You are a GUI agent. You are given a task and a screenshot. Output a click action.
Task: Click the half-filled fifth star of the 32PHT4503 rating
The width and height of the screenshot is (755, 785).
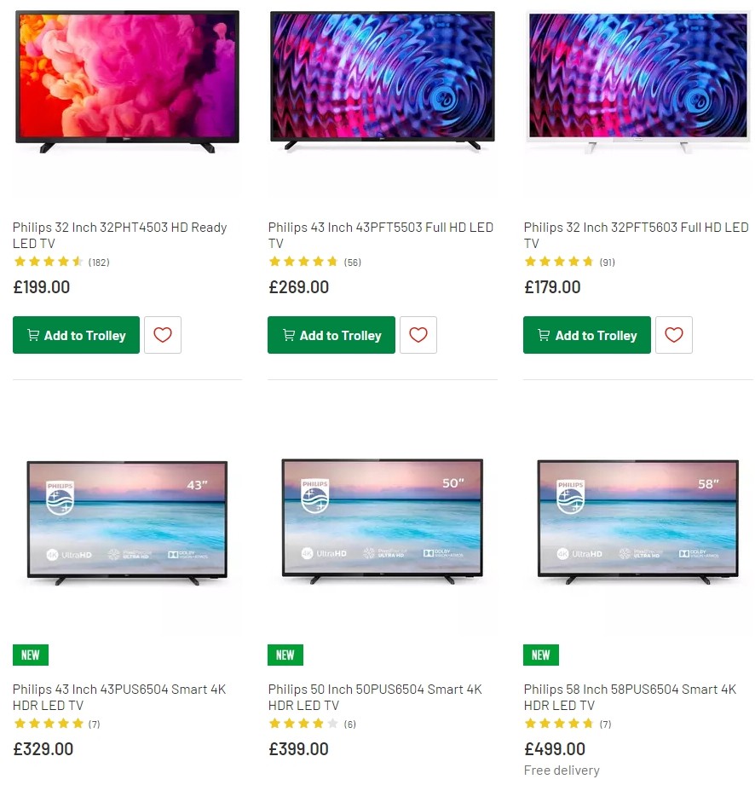tap(78, 262)
